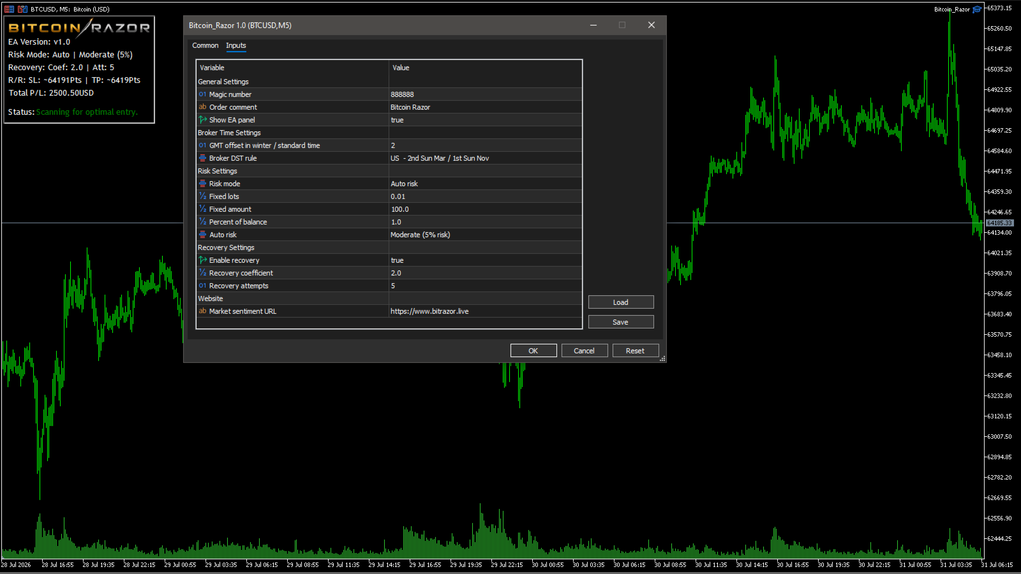
Task: Click the Bitcoin_Razor label at chart corner
Action: tap(952, 10)
